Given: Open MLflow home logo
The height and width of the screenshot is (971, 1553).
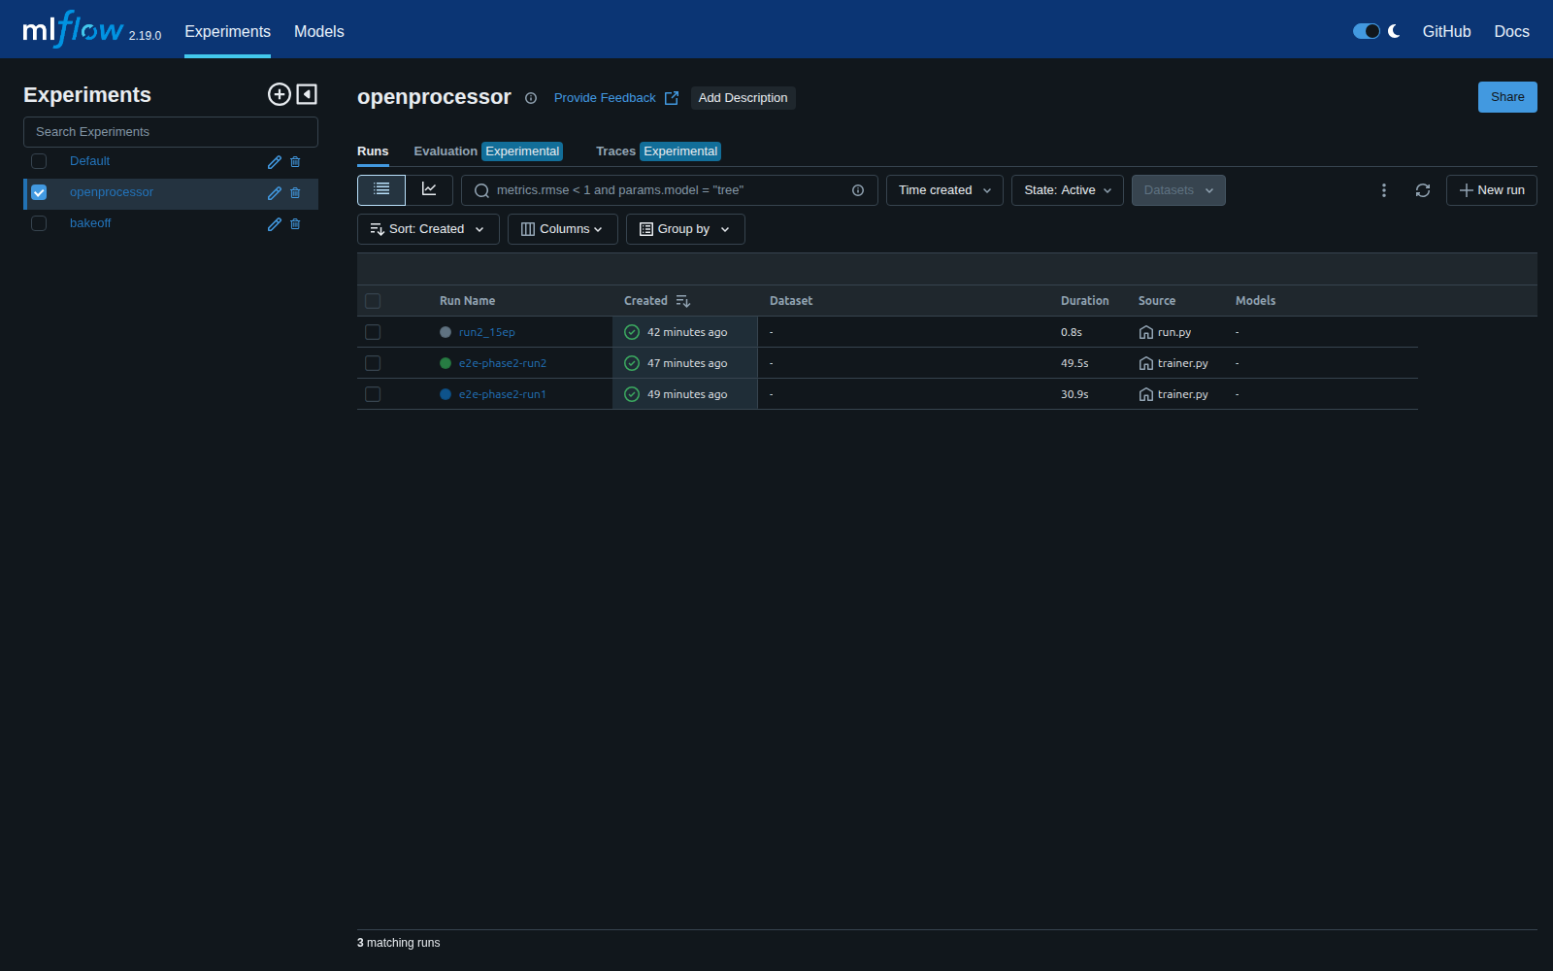Looking at the screenshot, I should [74, 30].
